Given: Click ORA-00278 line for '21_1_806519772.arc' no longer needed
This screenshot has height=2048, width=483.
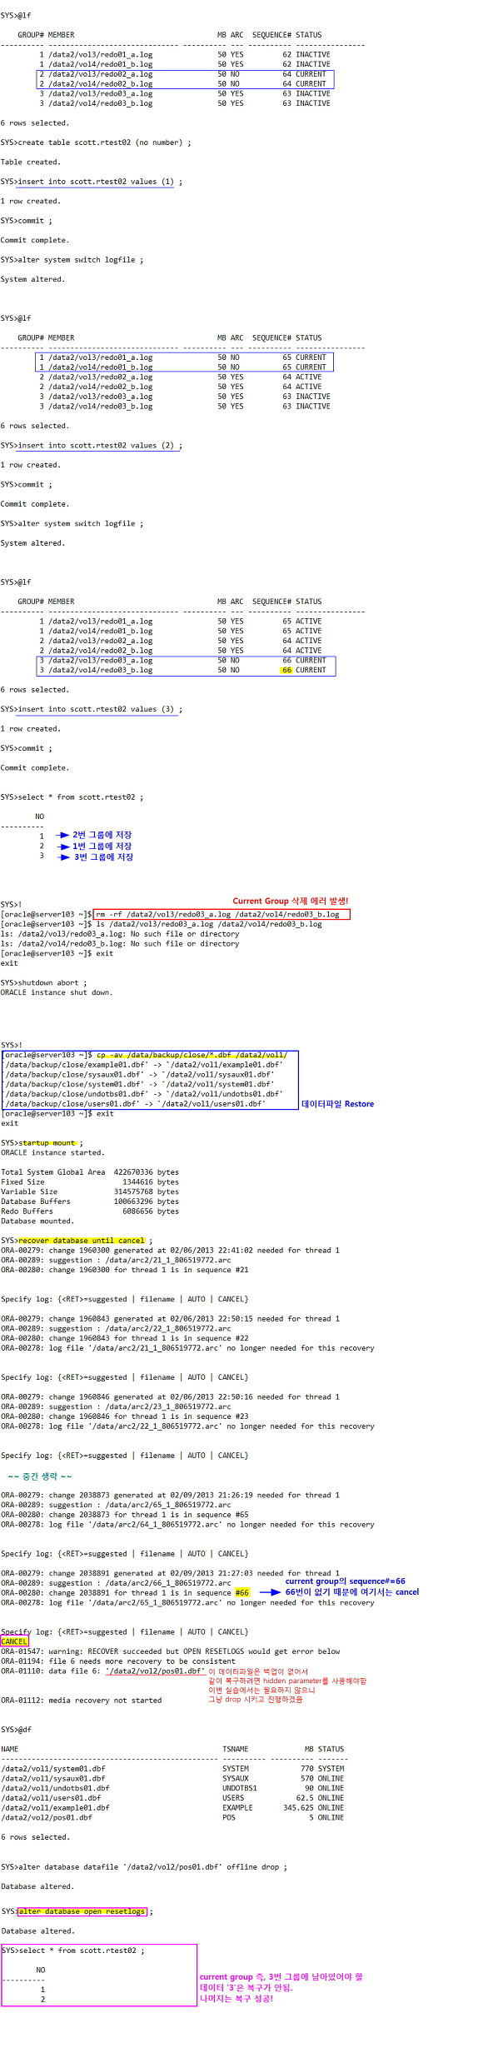Looking at the screenshot, I should [187, 1349].
